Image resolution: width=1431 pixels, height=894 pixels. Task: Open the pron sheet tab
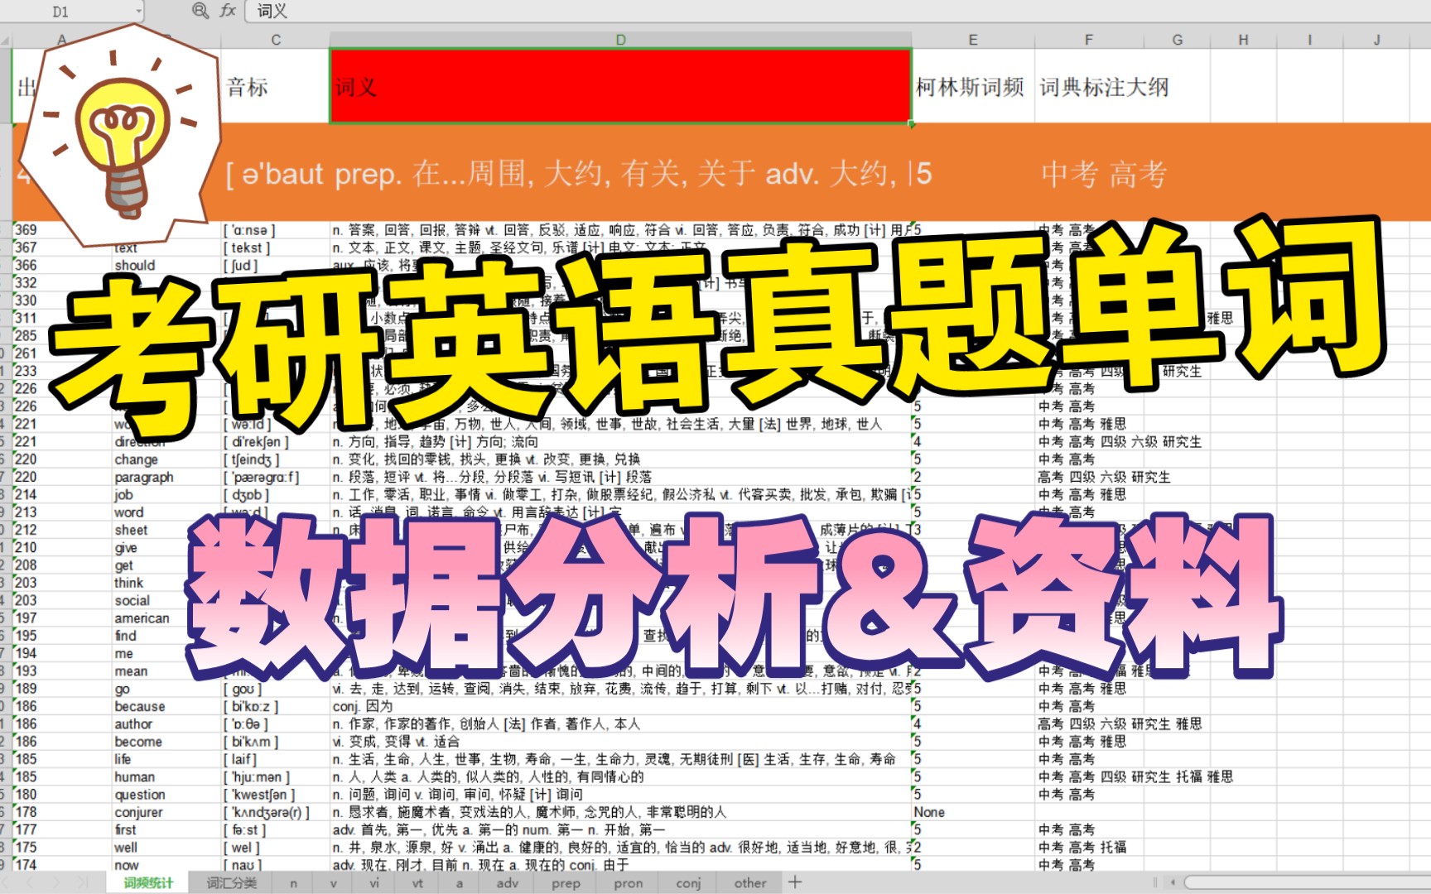[628, 883]
